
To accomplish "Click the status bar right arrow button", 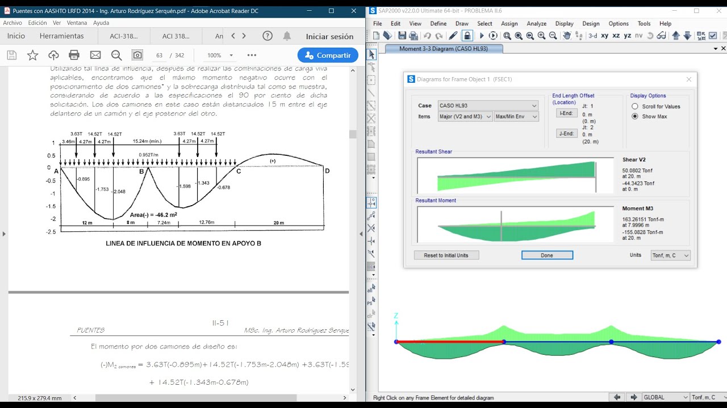I will [634, 397].
